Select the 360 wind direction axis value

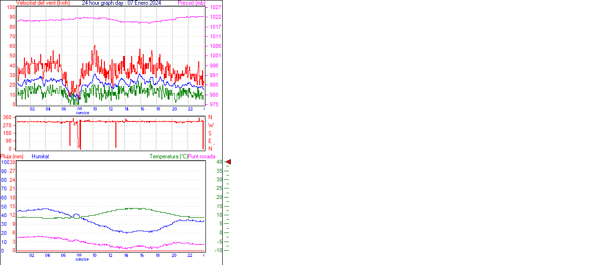(x=7, y=117)
